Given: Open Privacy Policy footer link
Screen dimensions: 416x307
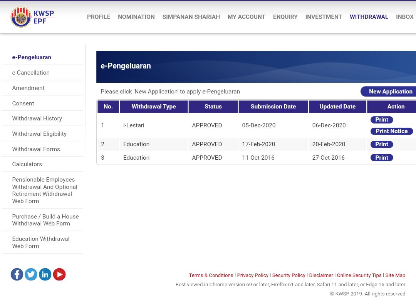Looking at the screenshot, I should pos(253,275).
